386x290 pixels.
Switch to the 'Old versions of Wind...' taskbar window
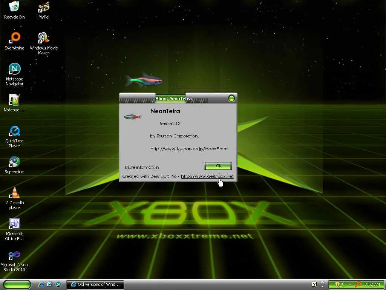click(95, 285)
